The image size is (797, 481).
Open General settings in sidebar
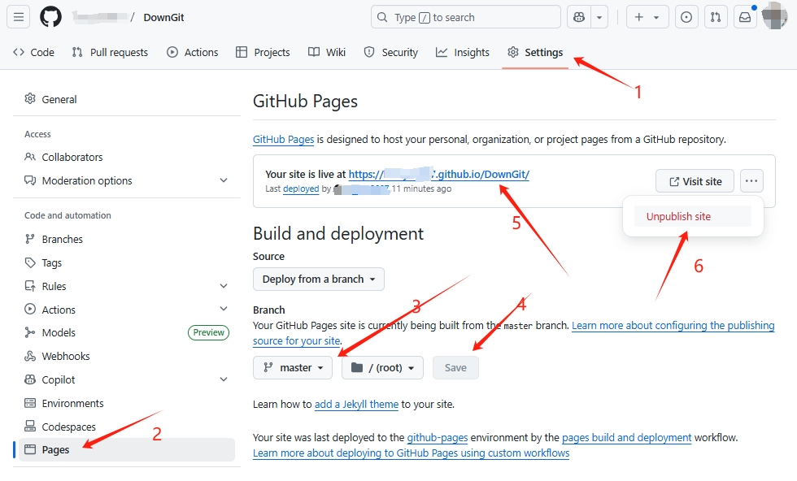click(x=127, y=99)
